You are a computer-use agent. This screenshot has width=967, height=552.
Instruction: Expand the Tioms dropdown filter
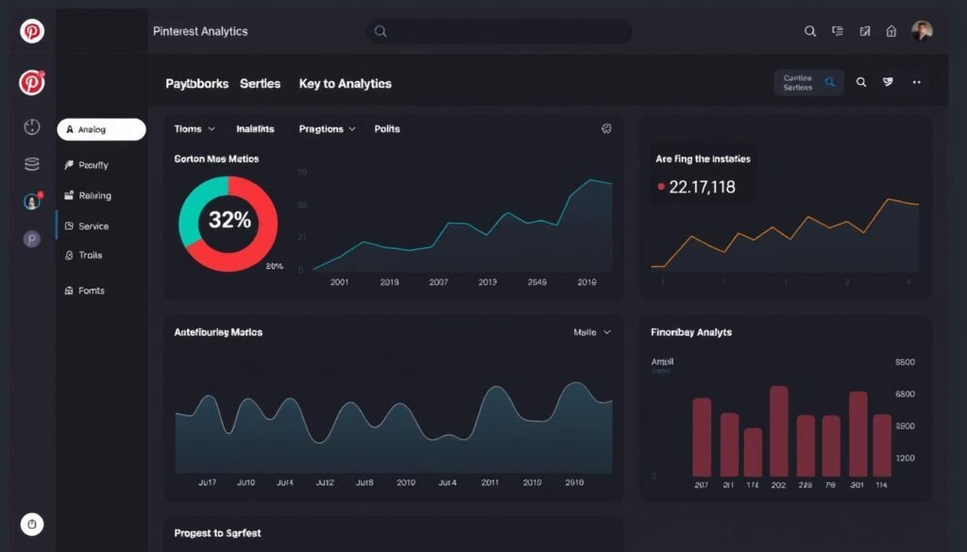click(x=193, y=128)
